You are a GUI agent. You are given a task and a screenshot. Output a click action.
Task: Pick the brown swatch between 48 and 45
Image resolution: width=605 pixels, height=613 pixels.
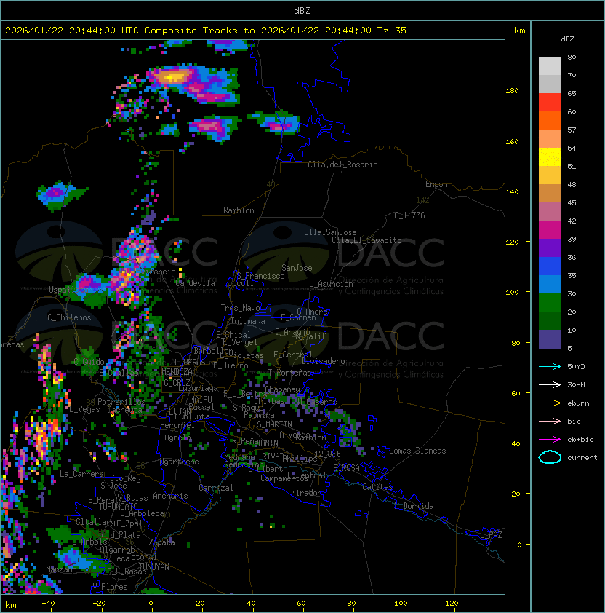click(x=550, y=194)
